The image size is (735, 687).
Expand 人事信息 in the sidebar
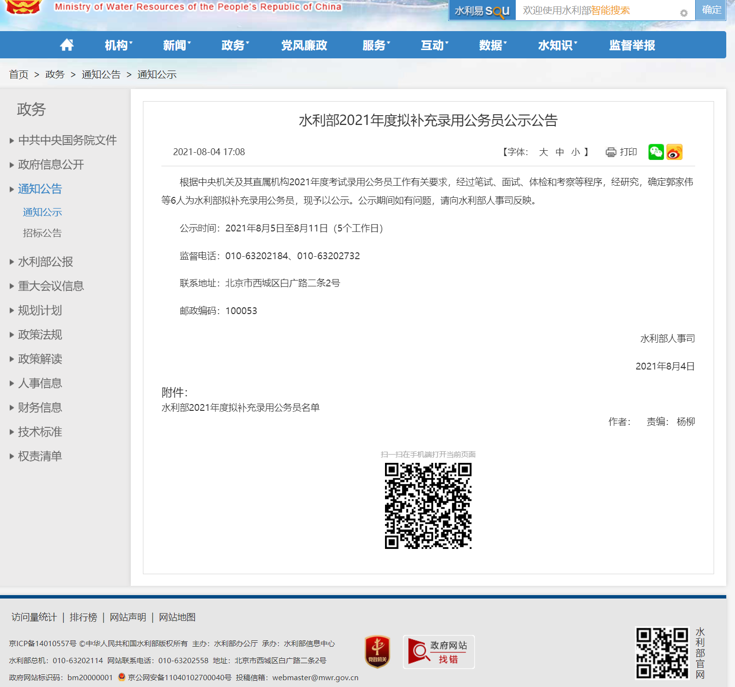[x=40, y=383]
